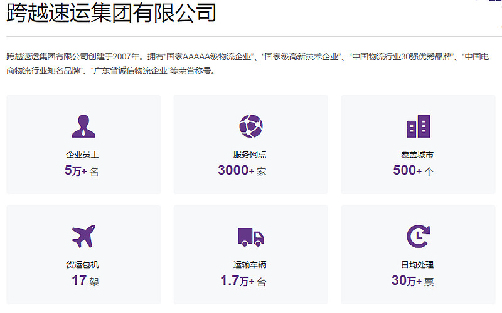Click the label 运输车辆

250,265
